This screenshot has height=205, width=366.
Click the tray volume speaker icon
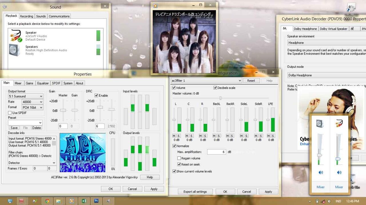329,201
